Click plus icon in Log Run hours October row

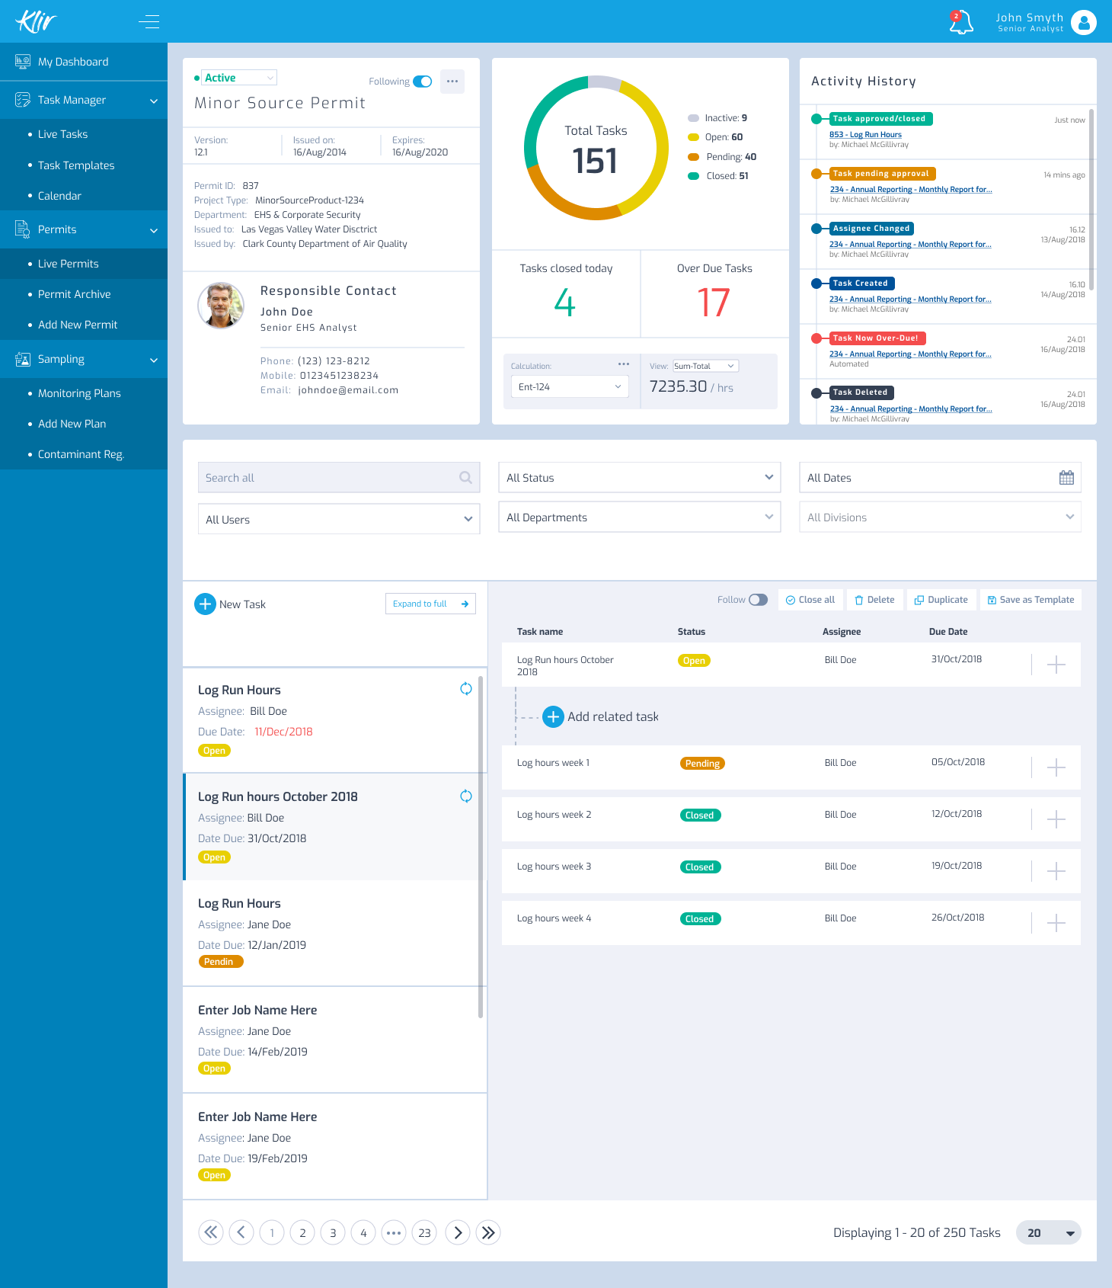coord(1056,665)
